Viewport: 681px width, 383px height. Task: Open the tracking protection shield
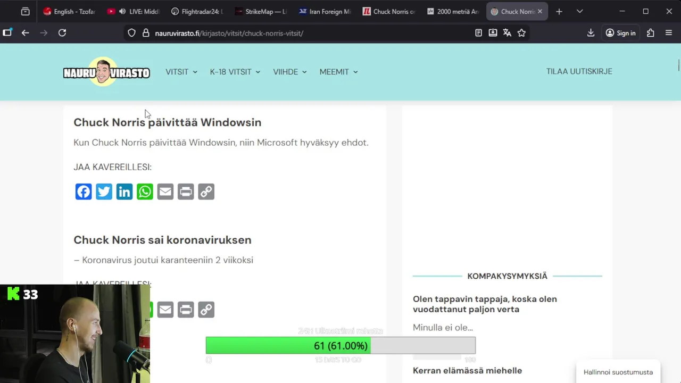click(x=131, y=33)
